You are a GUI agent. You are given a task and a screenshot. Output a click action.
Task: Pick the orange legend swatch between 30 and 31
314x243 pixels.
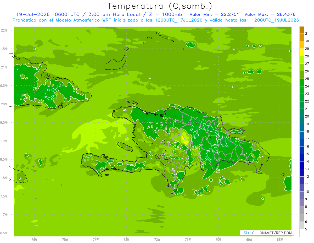click(302, 37)
